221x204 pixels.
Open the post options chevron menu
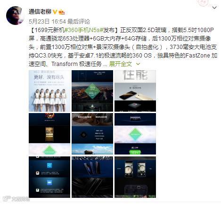(x=214, y=8)
